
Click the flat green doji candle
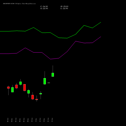tap(49, 83)
